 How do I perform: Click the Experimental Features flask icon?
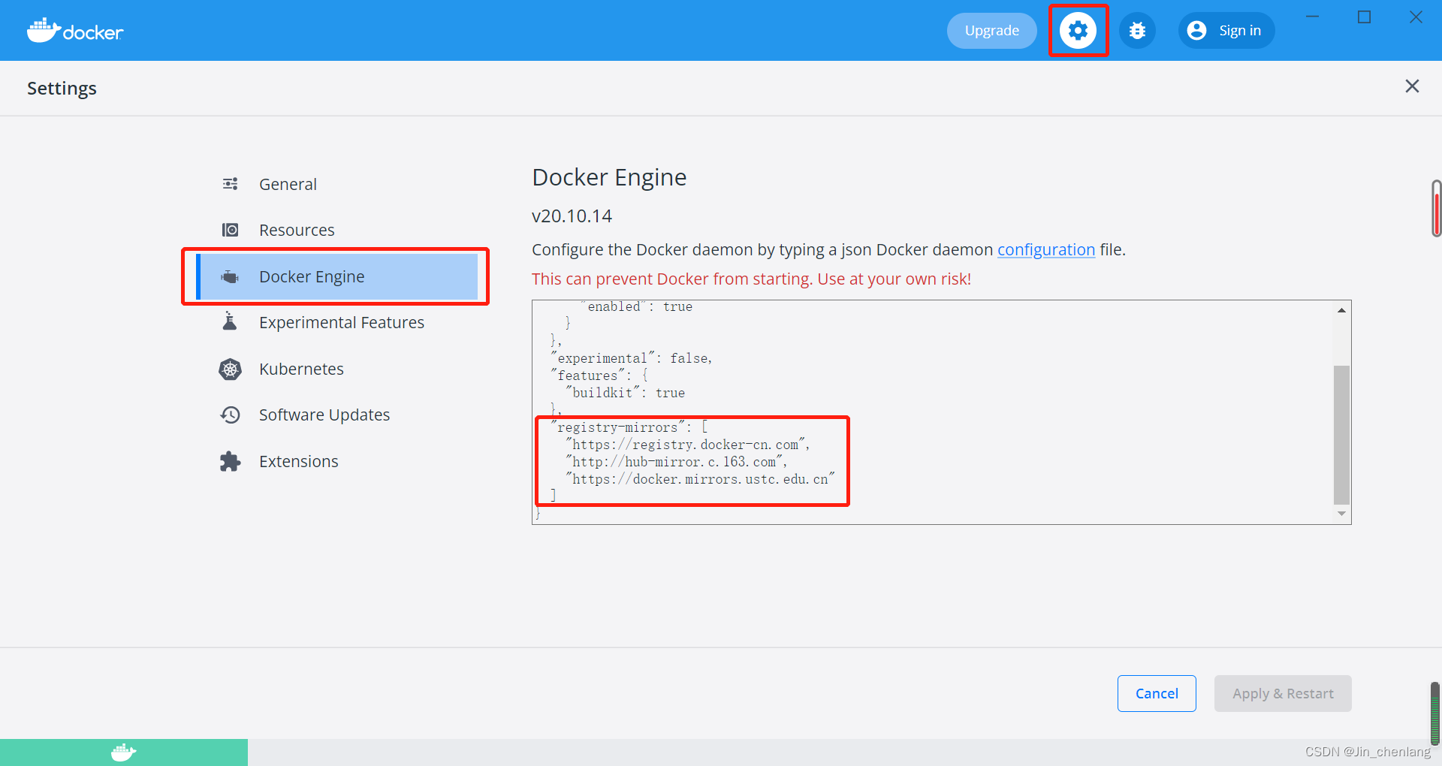(230, 322)
